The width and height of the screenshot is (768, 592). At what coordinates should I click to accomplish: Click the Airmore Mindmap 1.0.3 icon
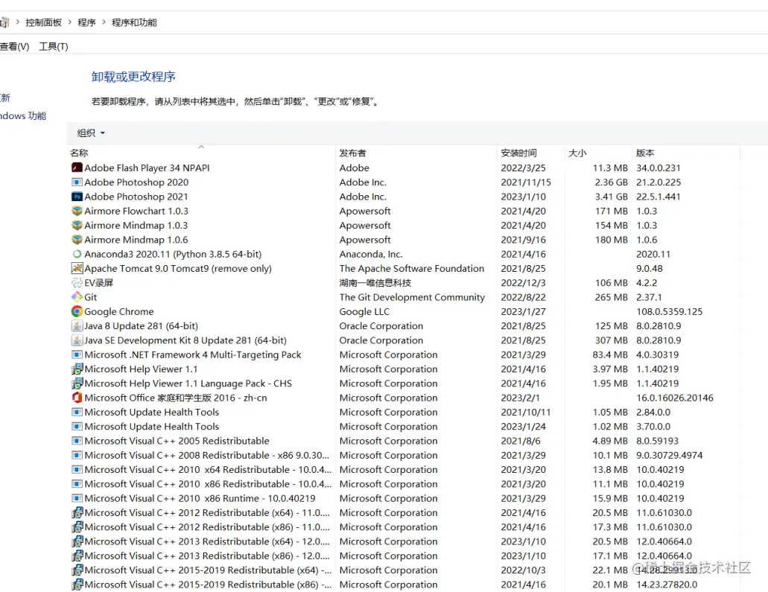77,225
